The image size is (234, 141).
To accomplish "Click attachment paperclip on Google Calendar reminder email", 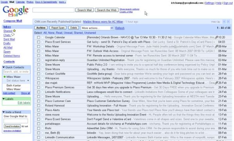I will [216, 37].
